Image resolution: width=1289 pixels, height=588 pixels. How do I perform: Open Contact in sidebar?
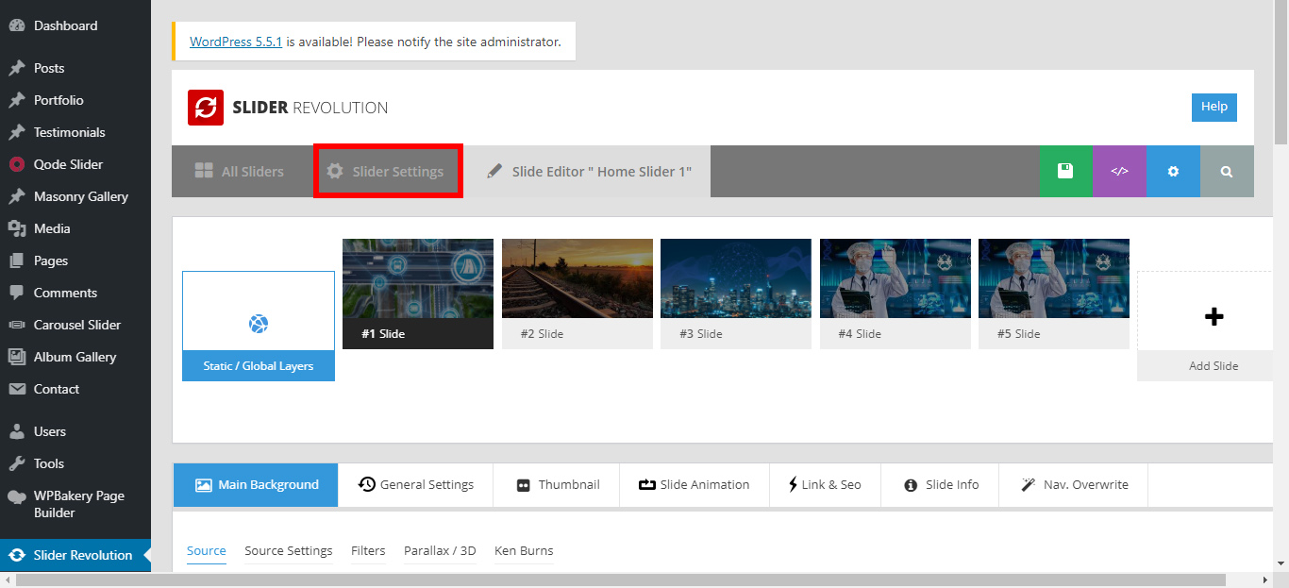(75, 389)
